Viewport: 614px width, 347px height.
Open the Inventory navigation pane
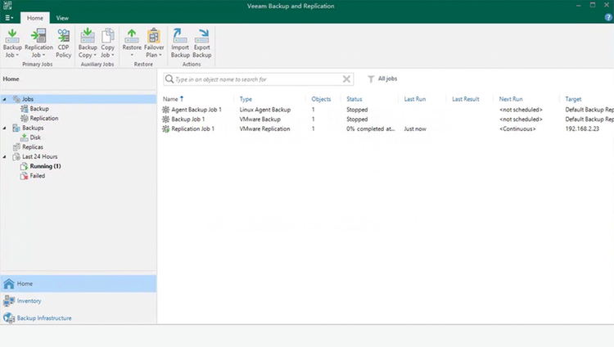click(79, 301)
